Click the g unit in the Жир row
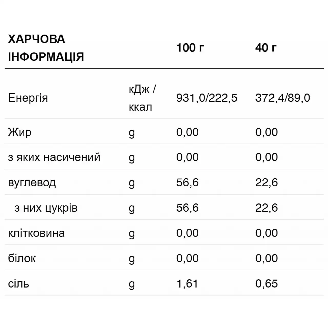Viewport: 328px width, 328px height. pyautogui.click(x=132, y=133)
